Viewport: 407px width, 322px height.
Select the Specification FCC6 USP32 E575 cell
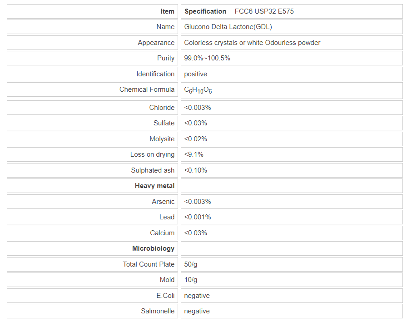[239, 11]
